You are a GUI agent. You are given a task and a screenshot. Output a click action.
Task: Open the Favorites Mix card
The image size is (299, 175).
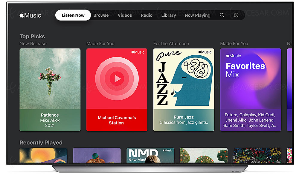click(x=250, y=89)
